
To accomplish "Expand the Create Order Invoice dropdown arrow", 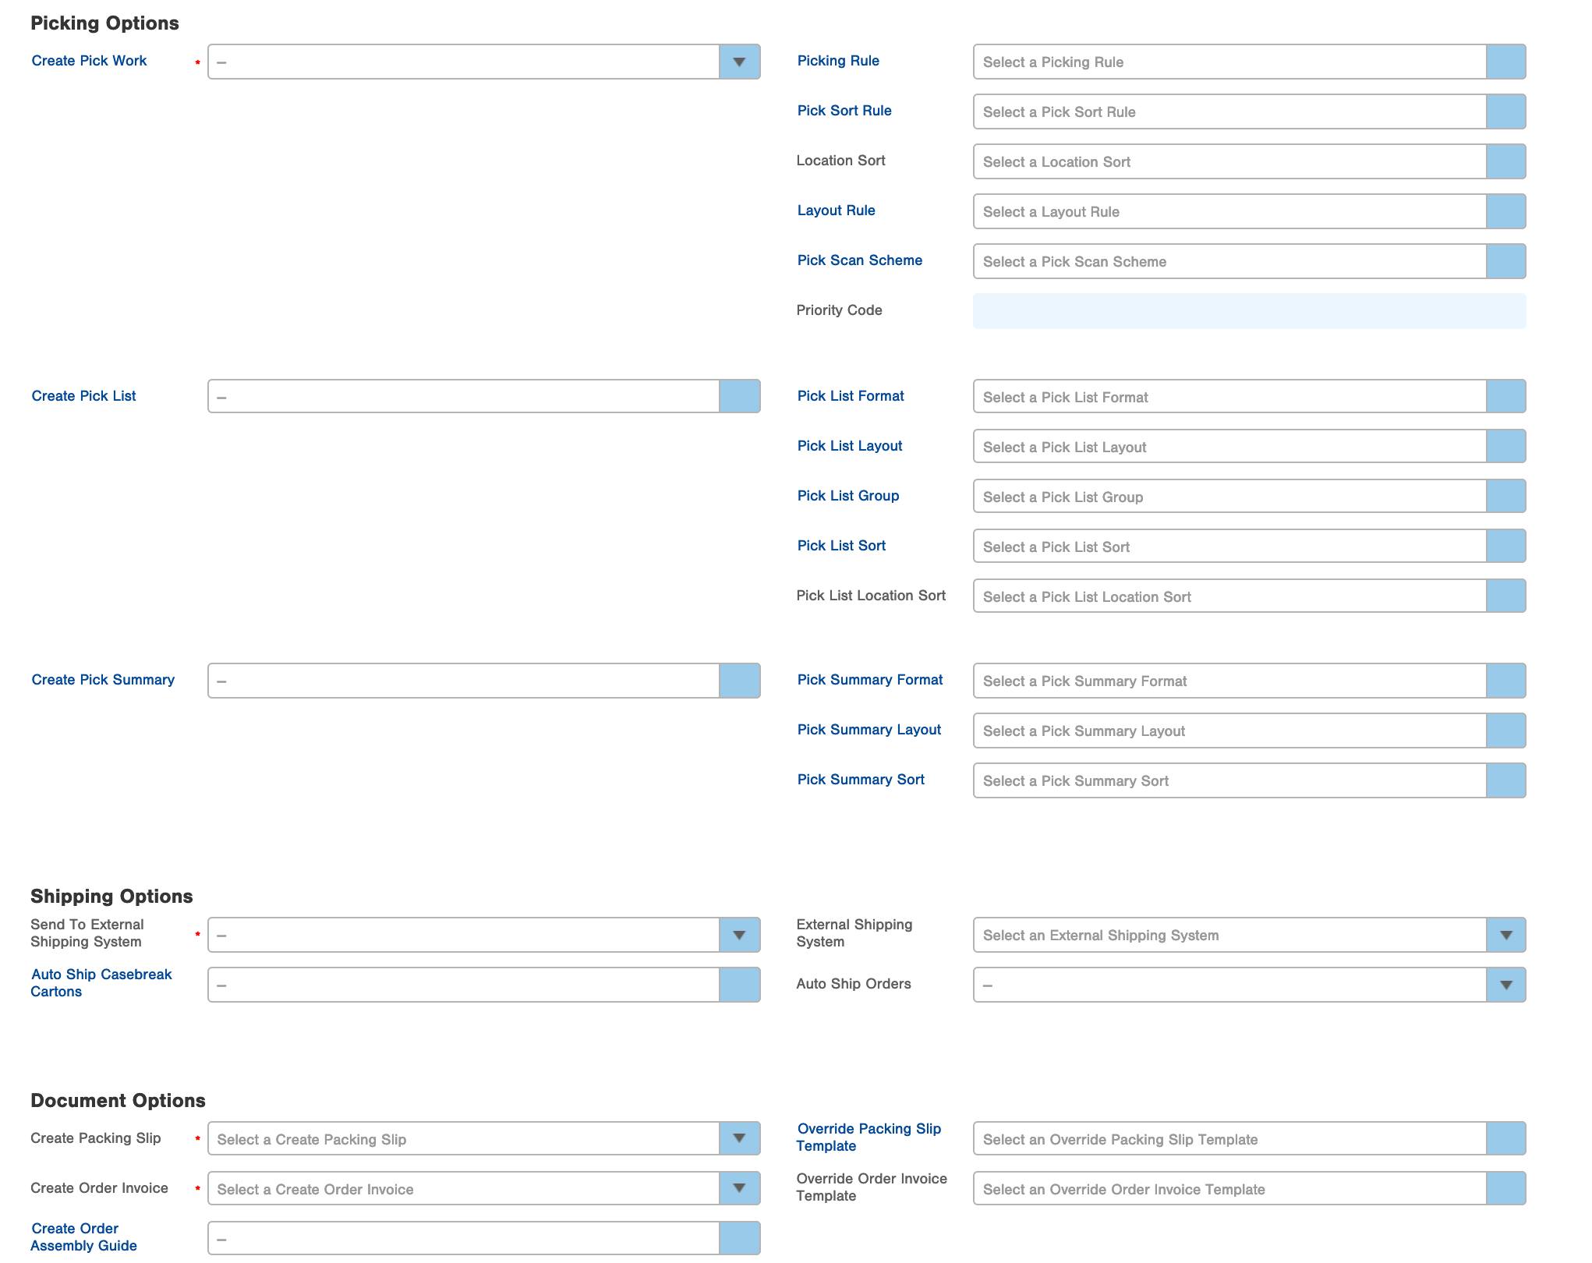I will click(738, 1188).
